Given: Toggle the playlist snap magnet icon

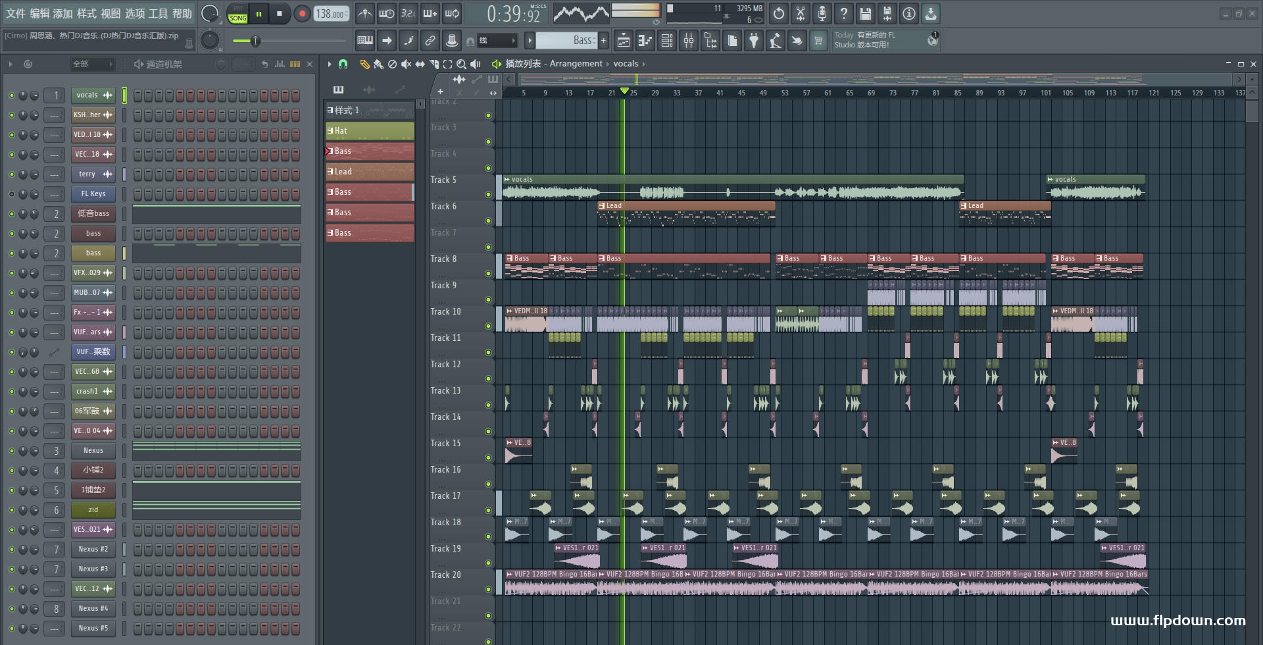Looking at the screenshot, I should tap(343, 64).
